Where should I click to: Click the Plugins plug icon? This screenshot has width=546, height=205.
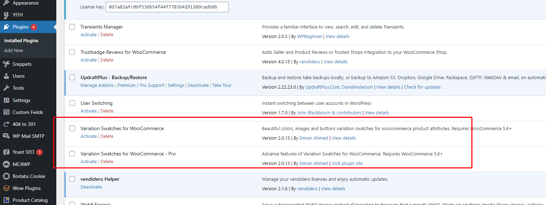(x=6, y=27)
